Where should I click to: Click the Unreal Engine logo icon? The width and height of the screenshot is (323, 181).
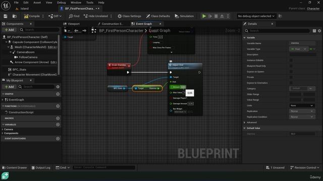(x=6, y=6)
